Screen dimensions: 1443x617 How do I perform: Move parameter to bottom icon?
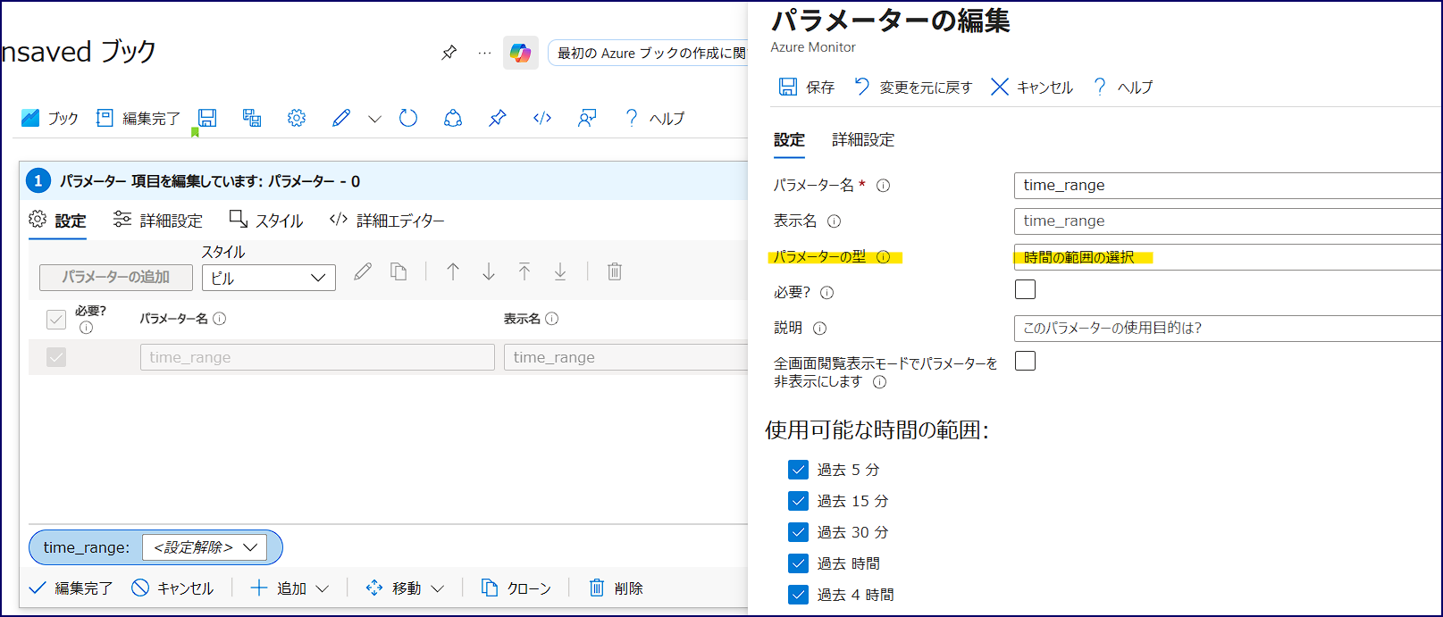click(x=560, y=271)
